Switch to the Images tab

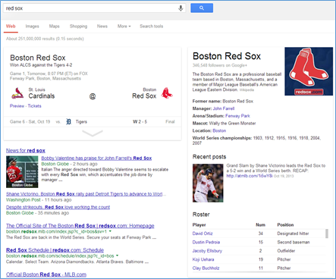coord(32,27)
